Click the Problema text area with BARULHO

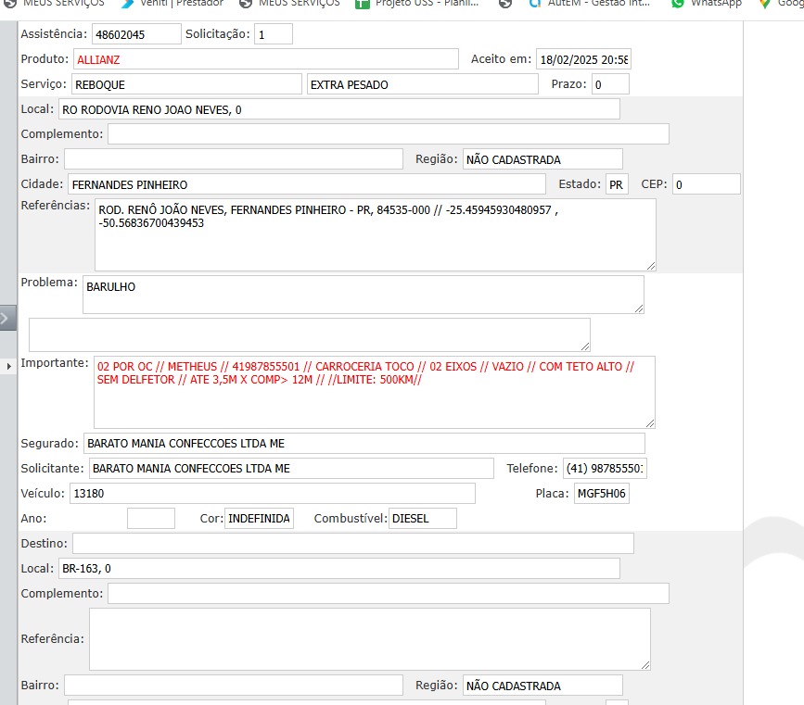363,295
